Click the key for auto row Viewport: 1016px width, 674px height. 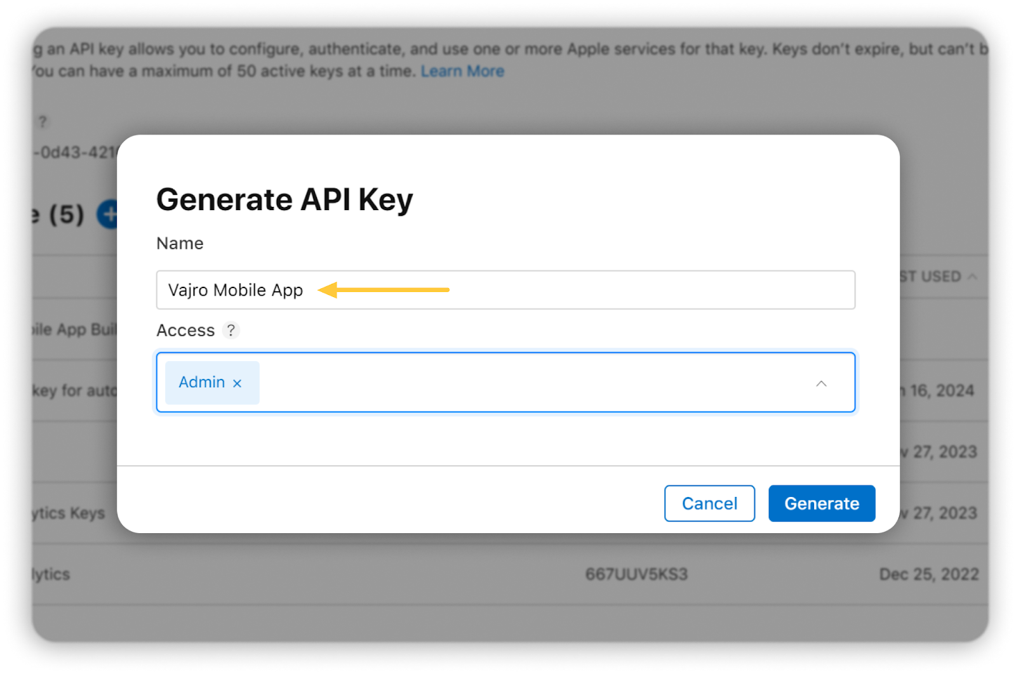pos(74,390)
